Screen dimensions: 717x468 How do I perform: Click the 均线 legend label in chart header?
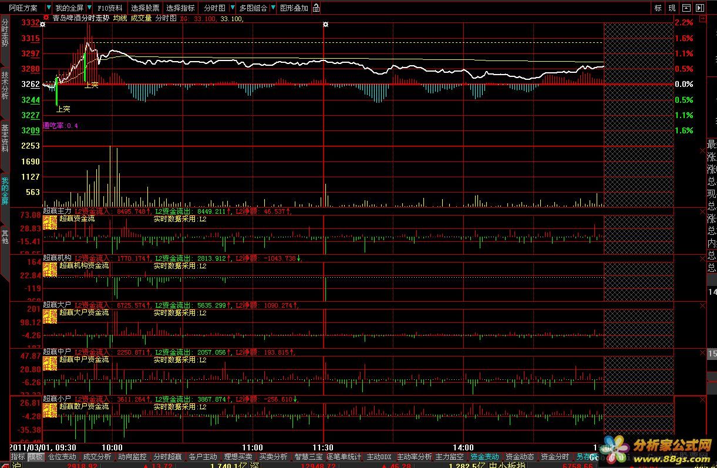click(x=120, y=18)
